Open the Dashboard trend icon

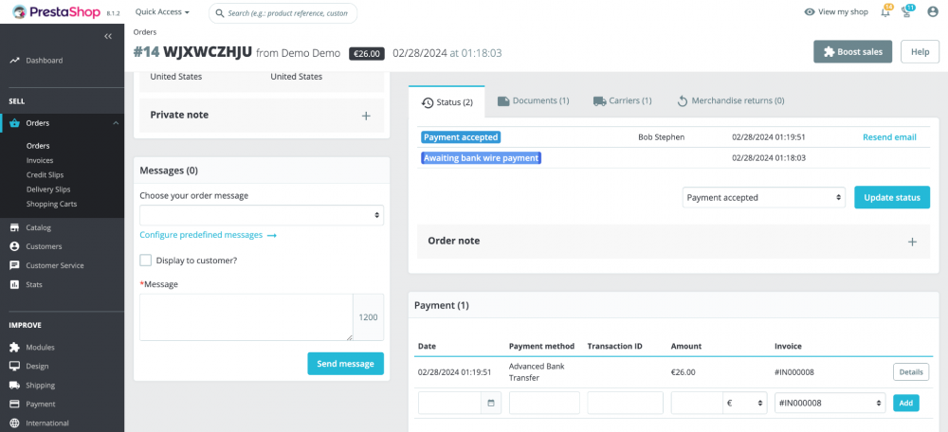(14, 61)
